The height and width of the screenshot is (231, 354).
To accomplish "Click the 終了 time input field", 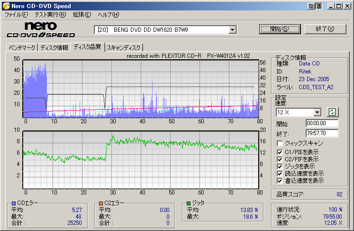I will (x=322, y=133).
